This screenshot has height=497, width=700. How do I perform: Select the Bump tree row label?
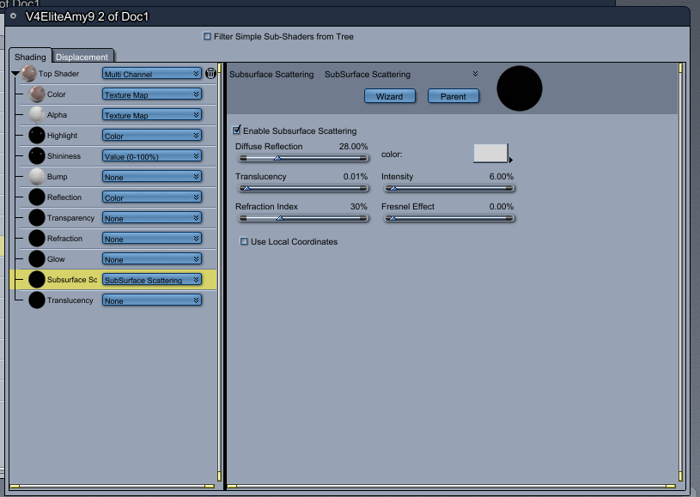(x=58, y=176)
